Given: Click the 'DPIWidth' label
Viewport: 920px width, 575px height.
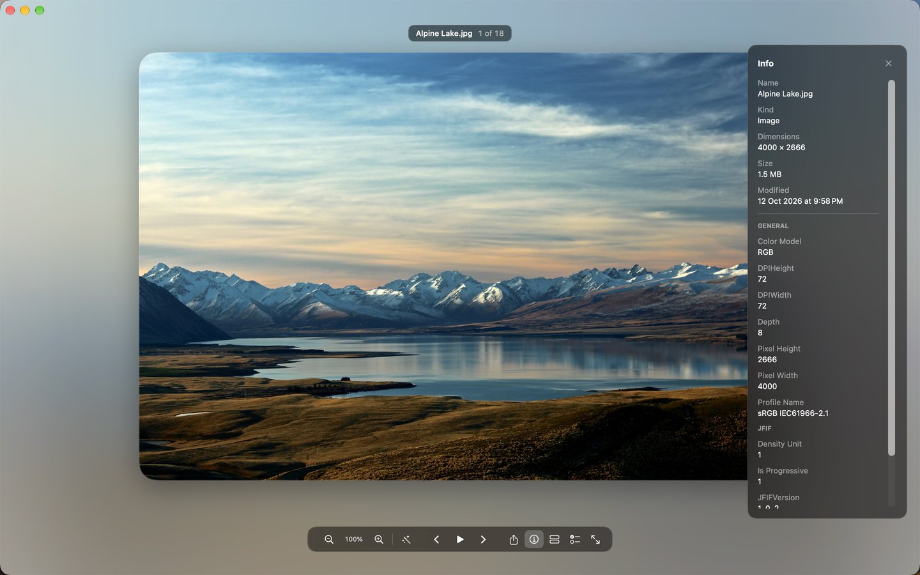Looking at the screenshot, I should coord(774,295).
